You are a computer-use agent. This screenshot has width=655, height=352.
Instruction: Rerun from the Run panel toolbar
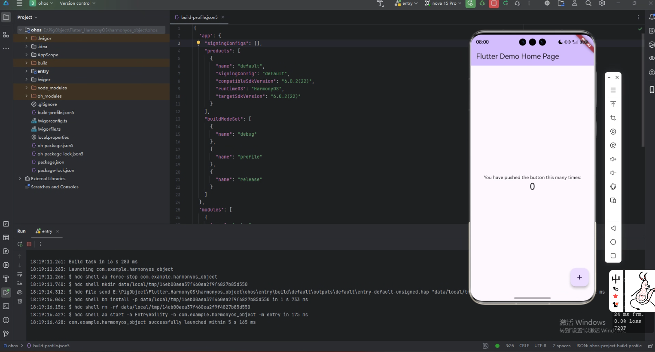click(20, 244)
